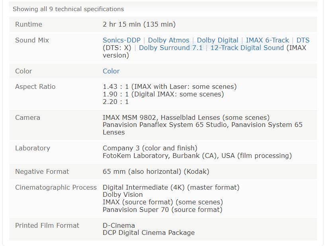Click the Runtime row label
325x246 pixels.
coord(29,24)
